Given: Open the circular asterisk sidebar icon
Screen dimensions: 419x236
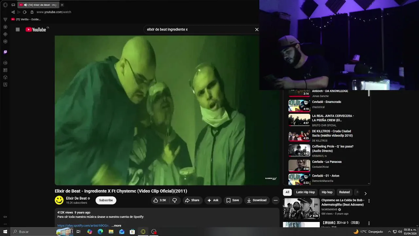Looking at the screenshot, I should pyautogui.click(x=5, y=27).
